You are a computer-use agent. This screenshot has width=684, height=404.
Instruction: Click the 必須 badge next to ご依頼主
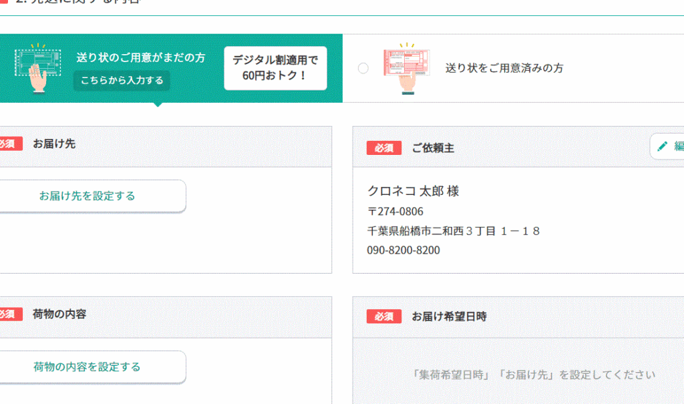[384, 148]
